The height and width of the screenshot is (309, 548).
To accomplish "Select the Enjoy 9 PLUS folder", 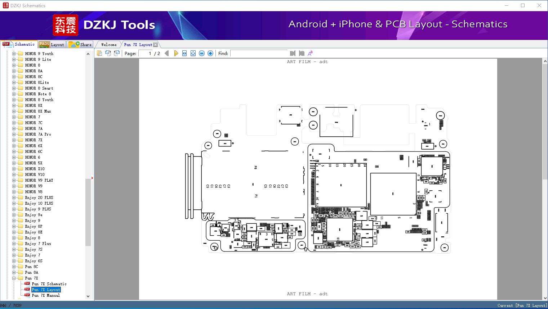I will point(38,209).
